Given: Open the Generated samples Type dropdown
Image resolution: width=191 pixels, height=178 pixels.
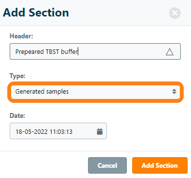Looking at the screenshot, I should click(95, 92).
